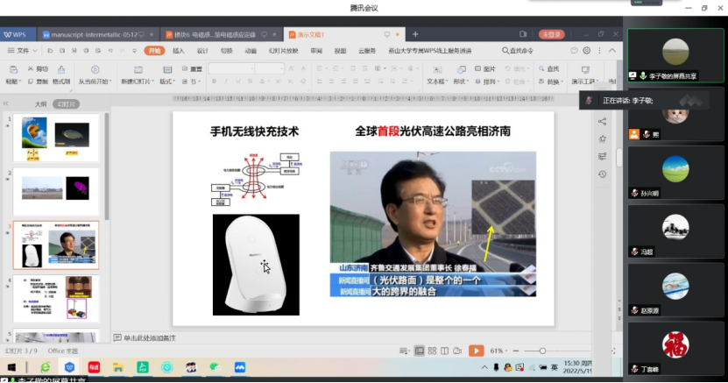Toggle normal view button in status bar
This screenshot has width=728, height=383.
pyautogui.click(x=419, y=351)
